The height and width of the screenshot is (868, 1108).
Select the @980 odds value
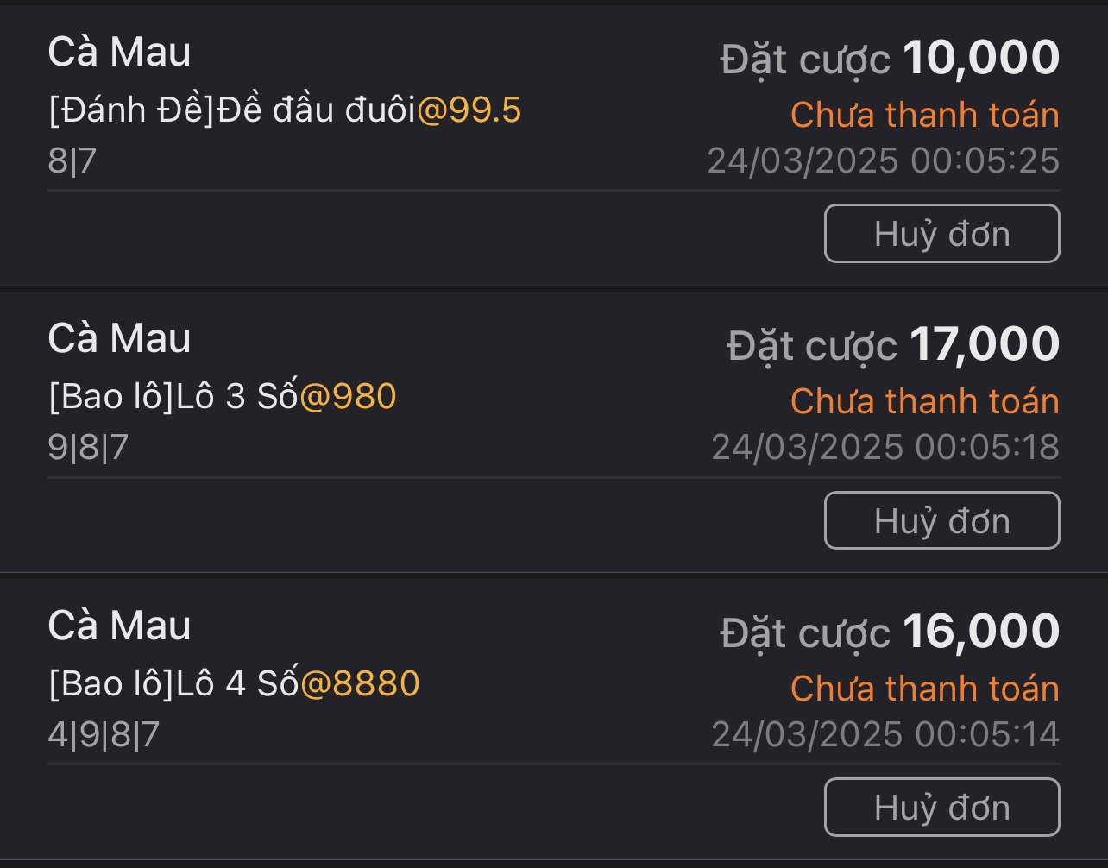click(x=349, y=396)
